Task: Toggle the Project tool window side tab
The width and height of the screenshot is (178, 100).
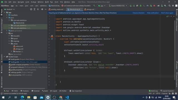Action: pyautogui.click(x=1, y=12)
